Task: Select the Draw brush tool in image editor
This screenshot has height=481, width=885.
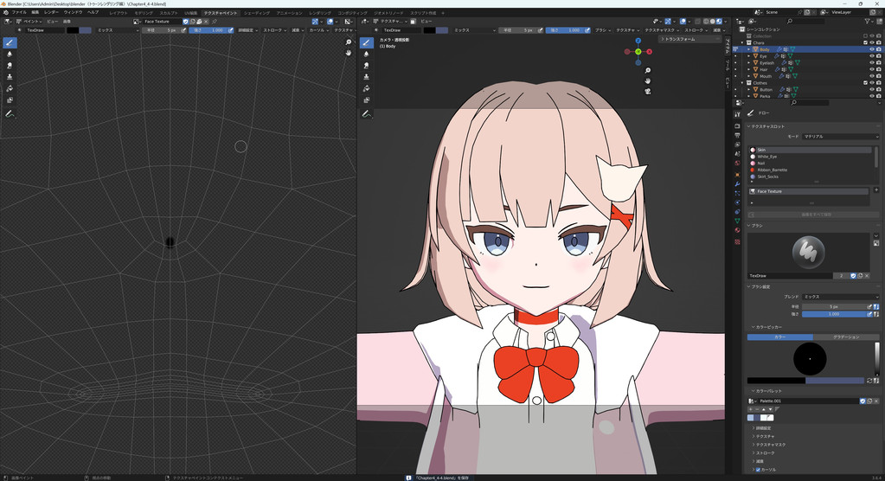Action: pyautogui.click(x=10, y=42)
